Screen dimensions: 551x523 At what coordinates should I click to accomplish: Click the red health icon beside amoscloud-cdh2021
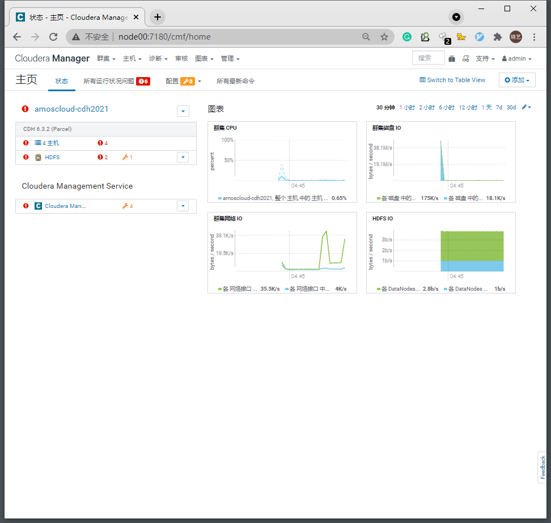coord(26,109)
